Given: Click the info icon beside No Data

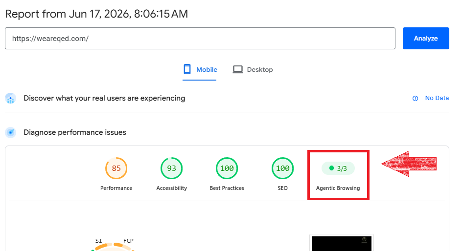Looking at the screenshot, I should click(x=415, y=98).
